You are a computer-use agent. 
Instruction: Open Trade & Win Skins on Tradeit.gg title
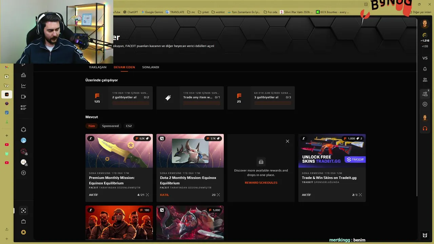click(329, 178)
